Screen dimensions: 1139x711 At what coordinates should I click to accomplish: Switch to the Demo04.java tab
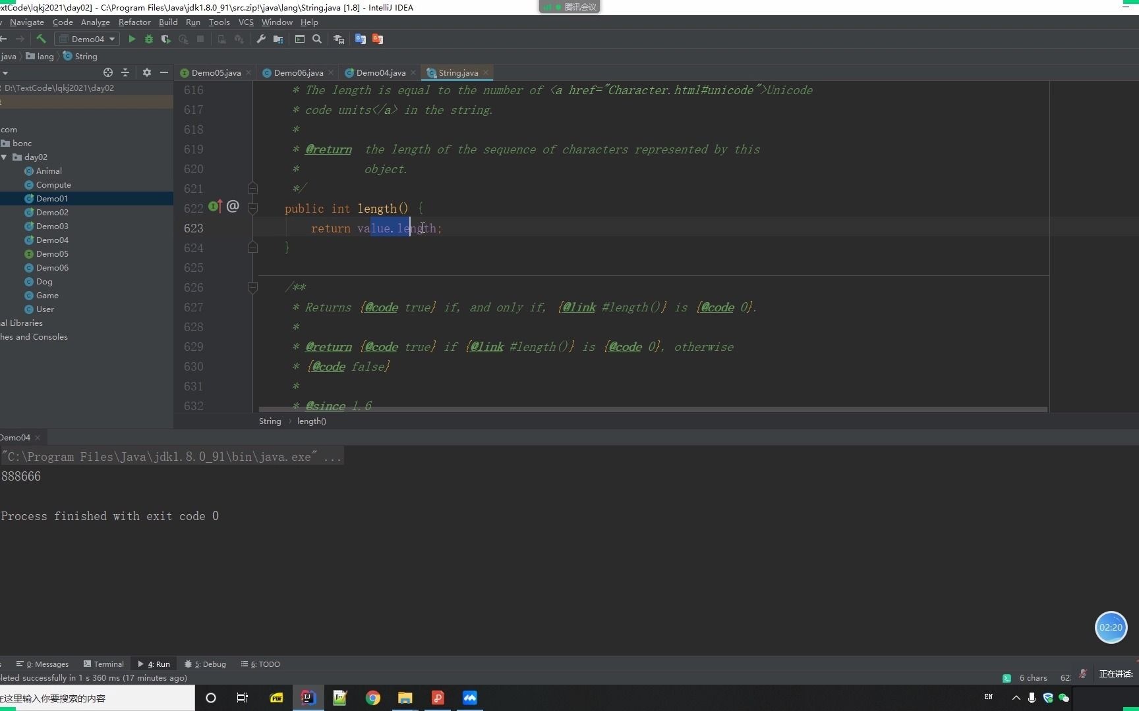click(x=380, y=73)
